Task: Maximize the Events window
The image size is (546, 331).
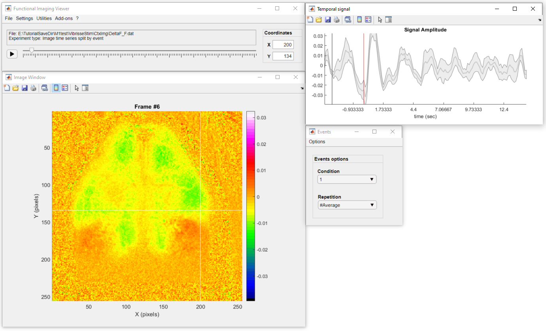Action: 374,132
